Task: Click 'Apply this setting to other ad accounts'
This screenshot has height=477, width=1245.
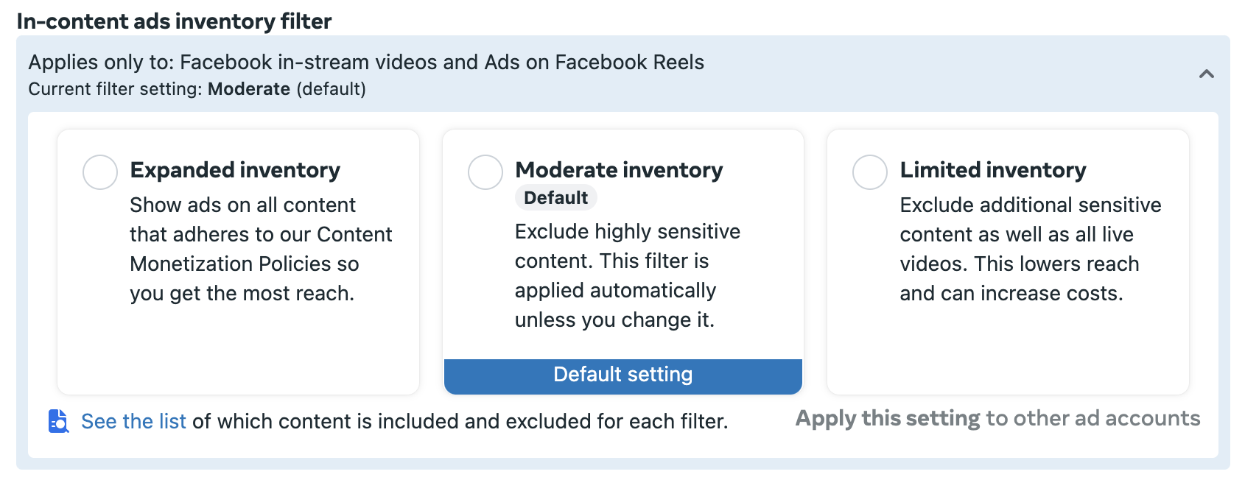Action: (x=997, y=418)
